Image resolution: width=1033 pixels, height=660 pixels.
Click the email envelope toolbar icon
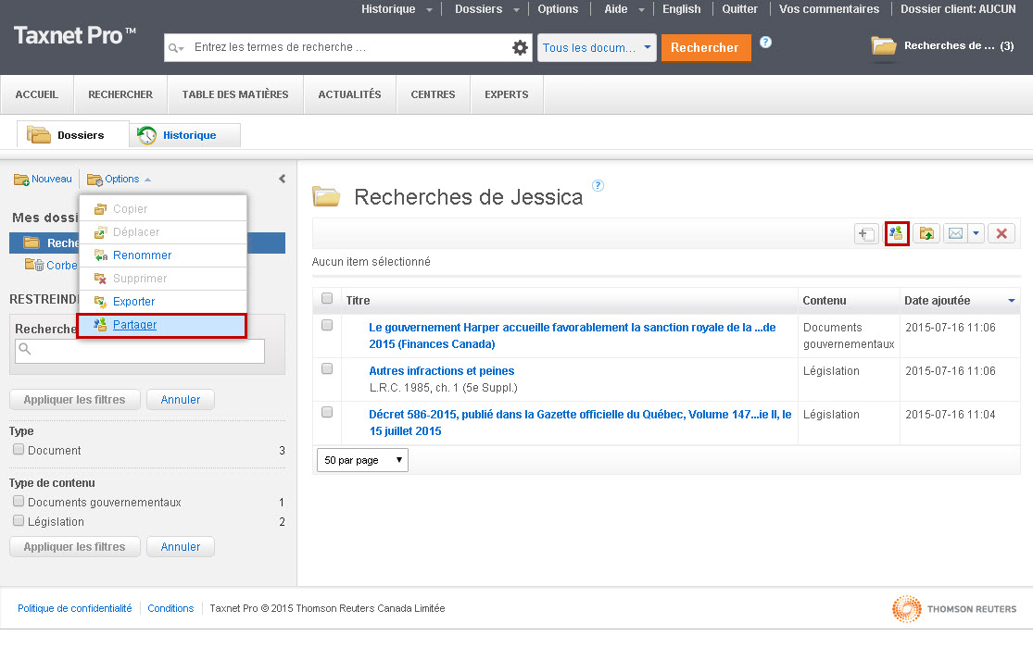pos(955,233)
